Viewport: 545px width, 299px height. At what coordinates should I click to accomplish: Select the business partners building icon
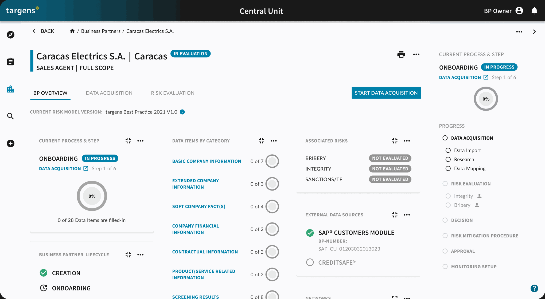point(10,89)
